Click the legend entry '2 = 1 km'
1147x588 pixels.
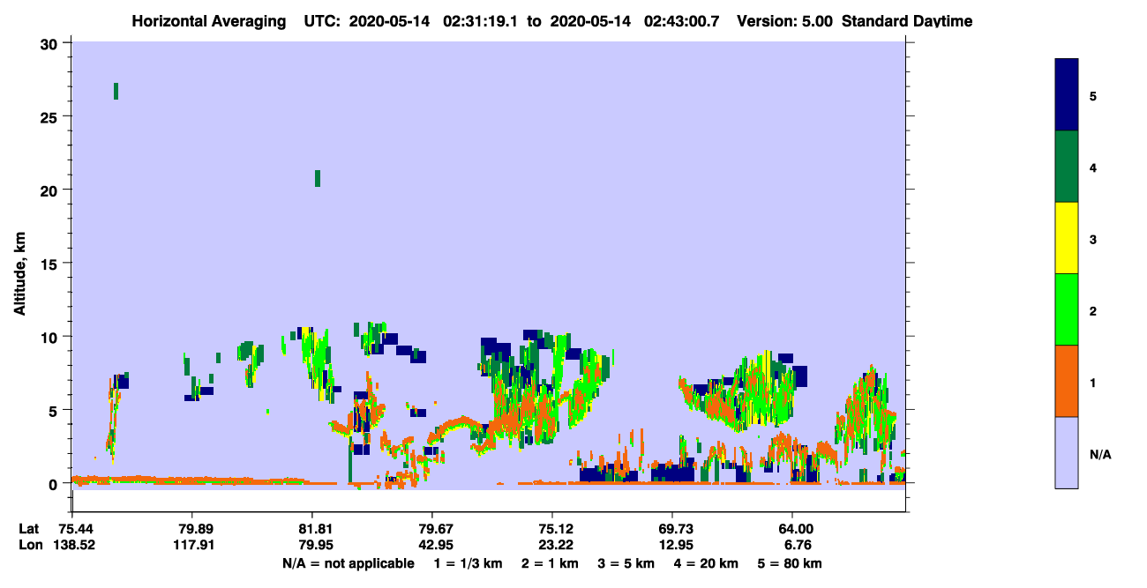coord(550,563)
